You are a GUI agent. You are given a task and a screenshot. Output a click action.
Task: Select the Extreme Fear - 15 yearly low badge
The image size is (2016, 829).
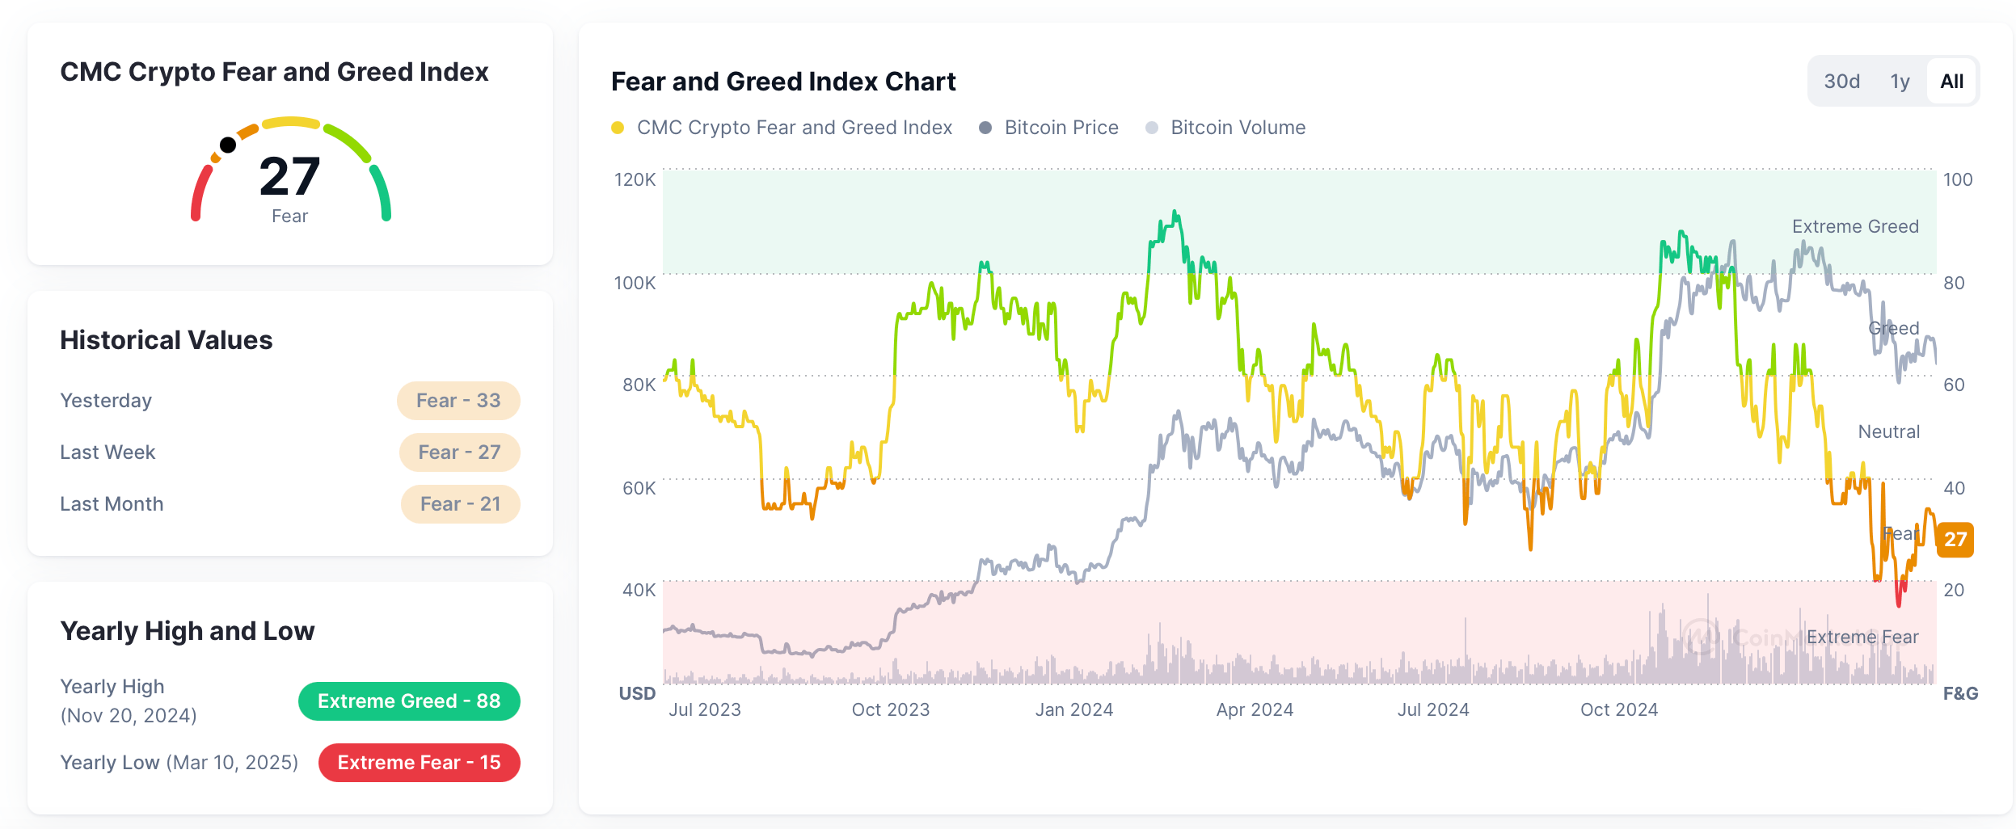click(418, 761)
